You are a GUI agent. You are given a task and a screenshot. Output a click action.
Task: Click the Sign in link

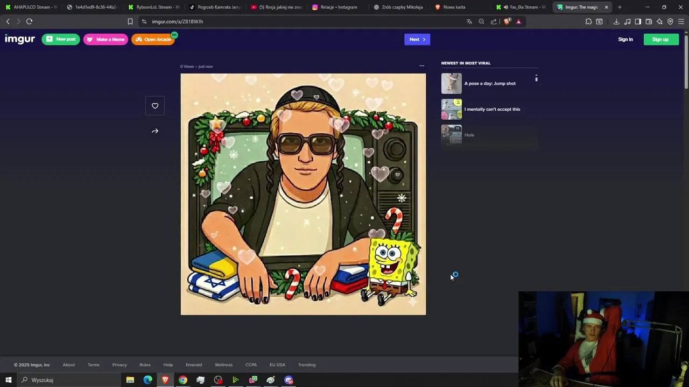pos(625,39)
